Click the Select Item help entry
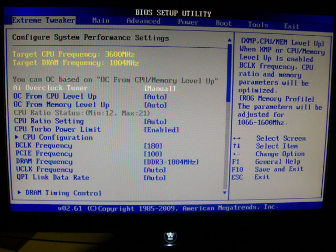This screenshot has height=252, width=336. (277, 146)
